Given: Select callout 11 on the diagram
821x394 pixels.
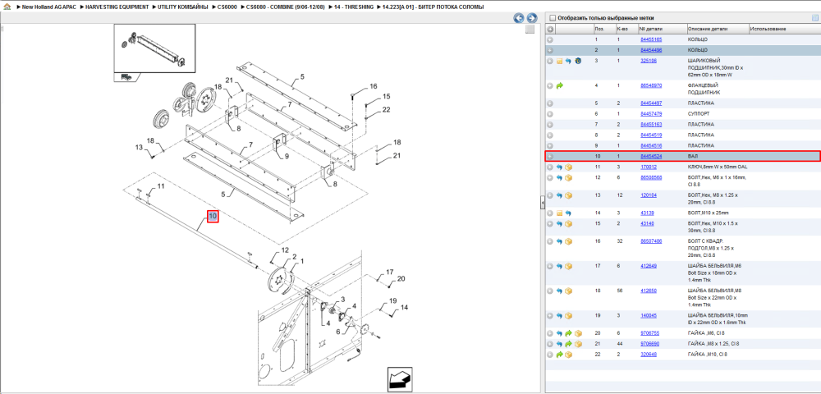Looking at the screenshot, I should click(x=161, y=186).
